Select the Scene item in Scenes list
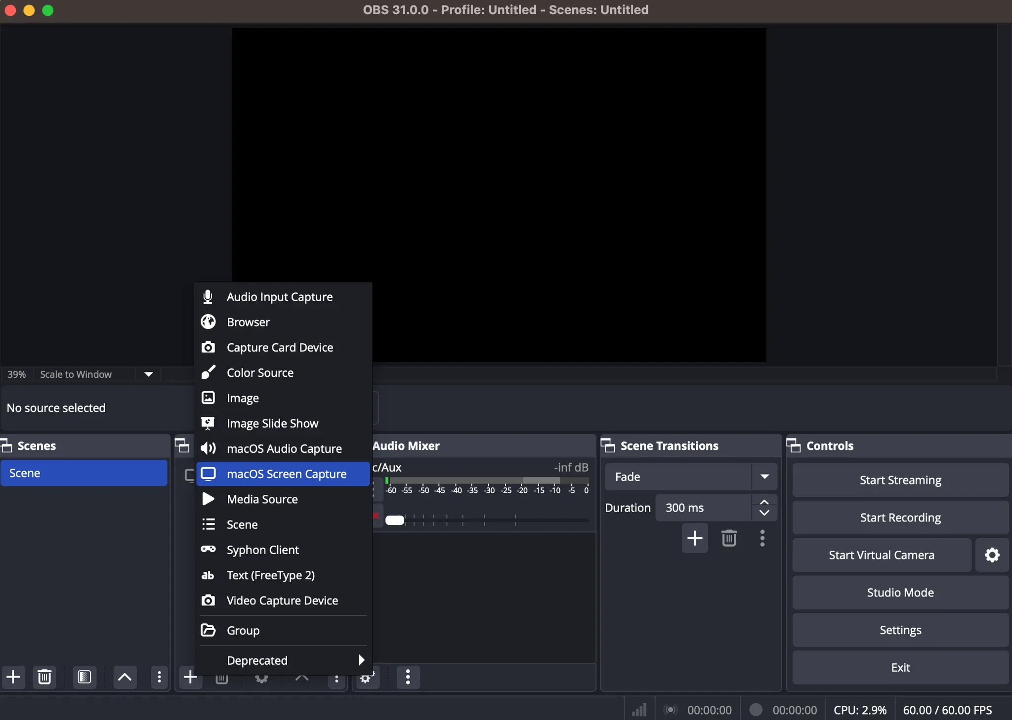Screen dimensions: 1012x720 pos(84,473)
